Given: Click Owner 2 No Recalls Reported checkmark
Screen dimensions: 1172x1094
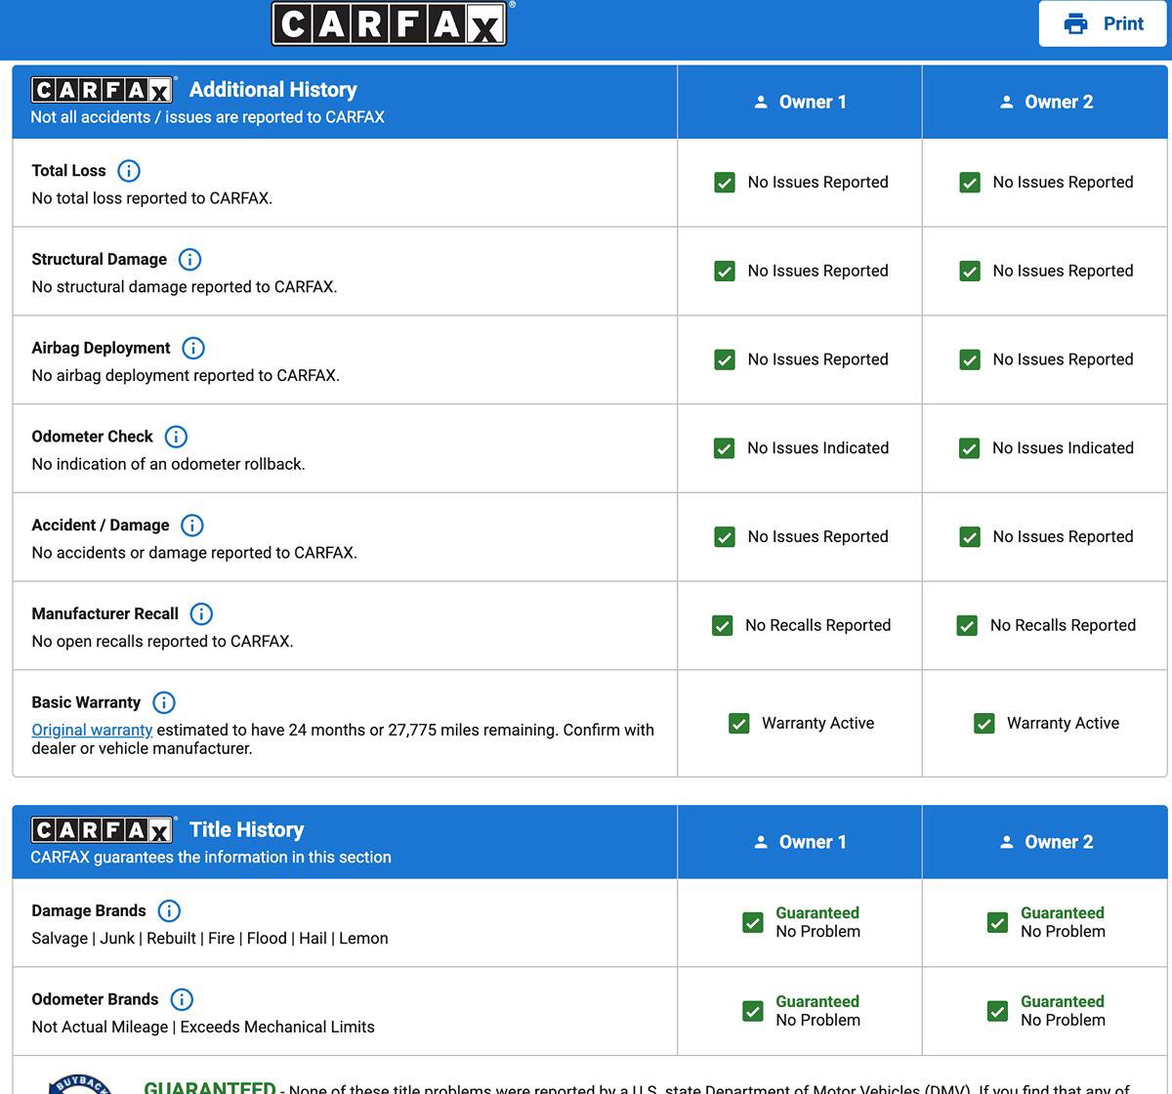Looking at the screenshot, I should (x=967, y=626).
